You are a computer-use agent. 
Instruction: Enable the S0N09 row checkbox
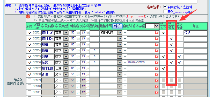[30, 80]
